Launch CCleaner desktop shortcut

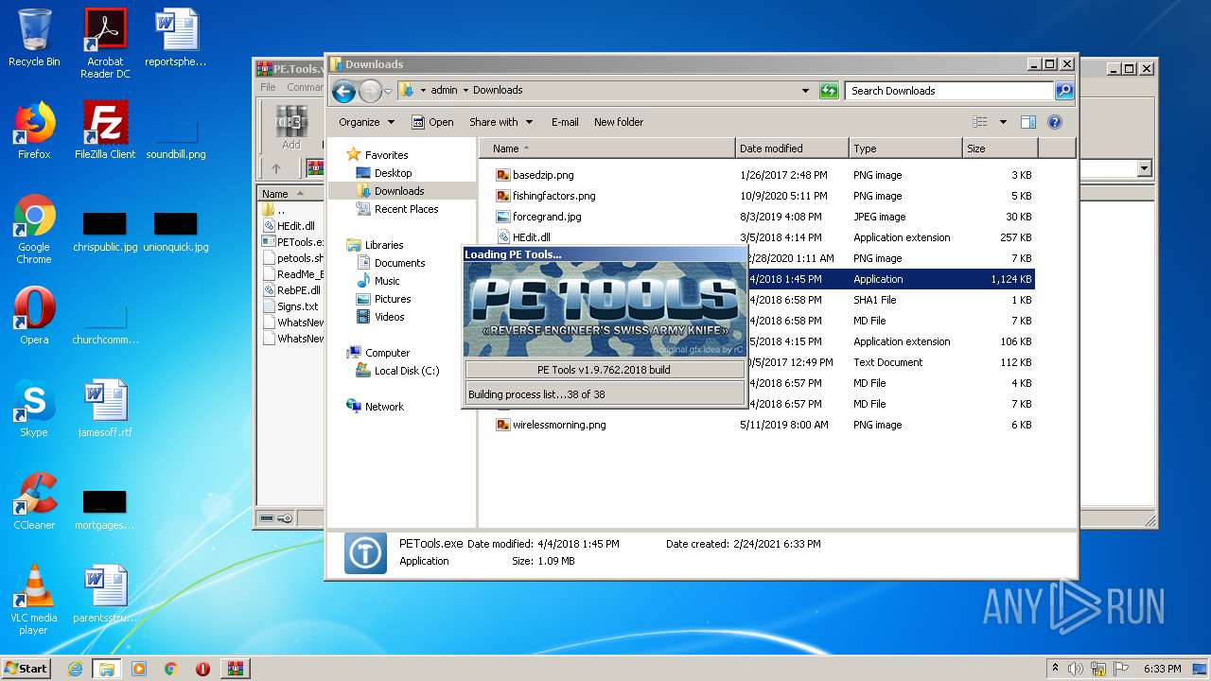(x=34, y=501)
